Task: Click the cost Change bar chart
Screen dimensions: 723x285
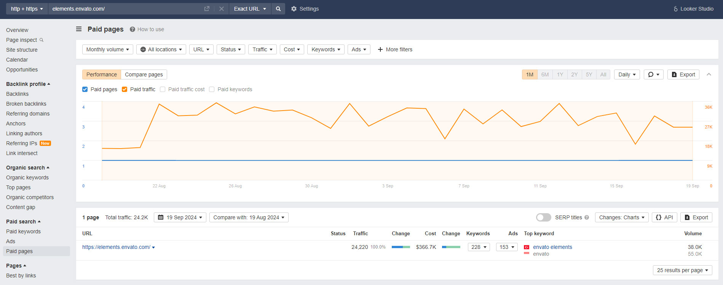Action: pos(451,247)
